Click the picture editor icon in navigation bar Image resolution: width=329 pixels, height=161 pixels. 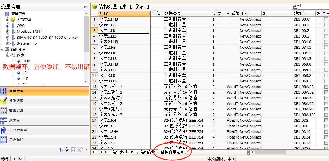point(74,150)
